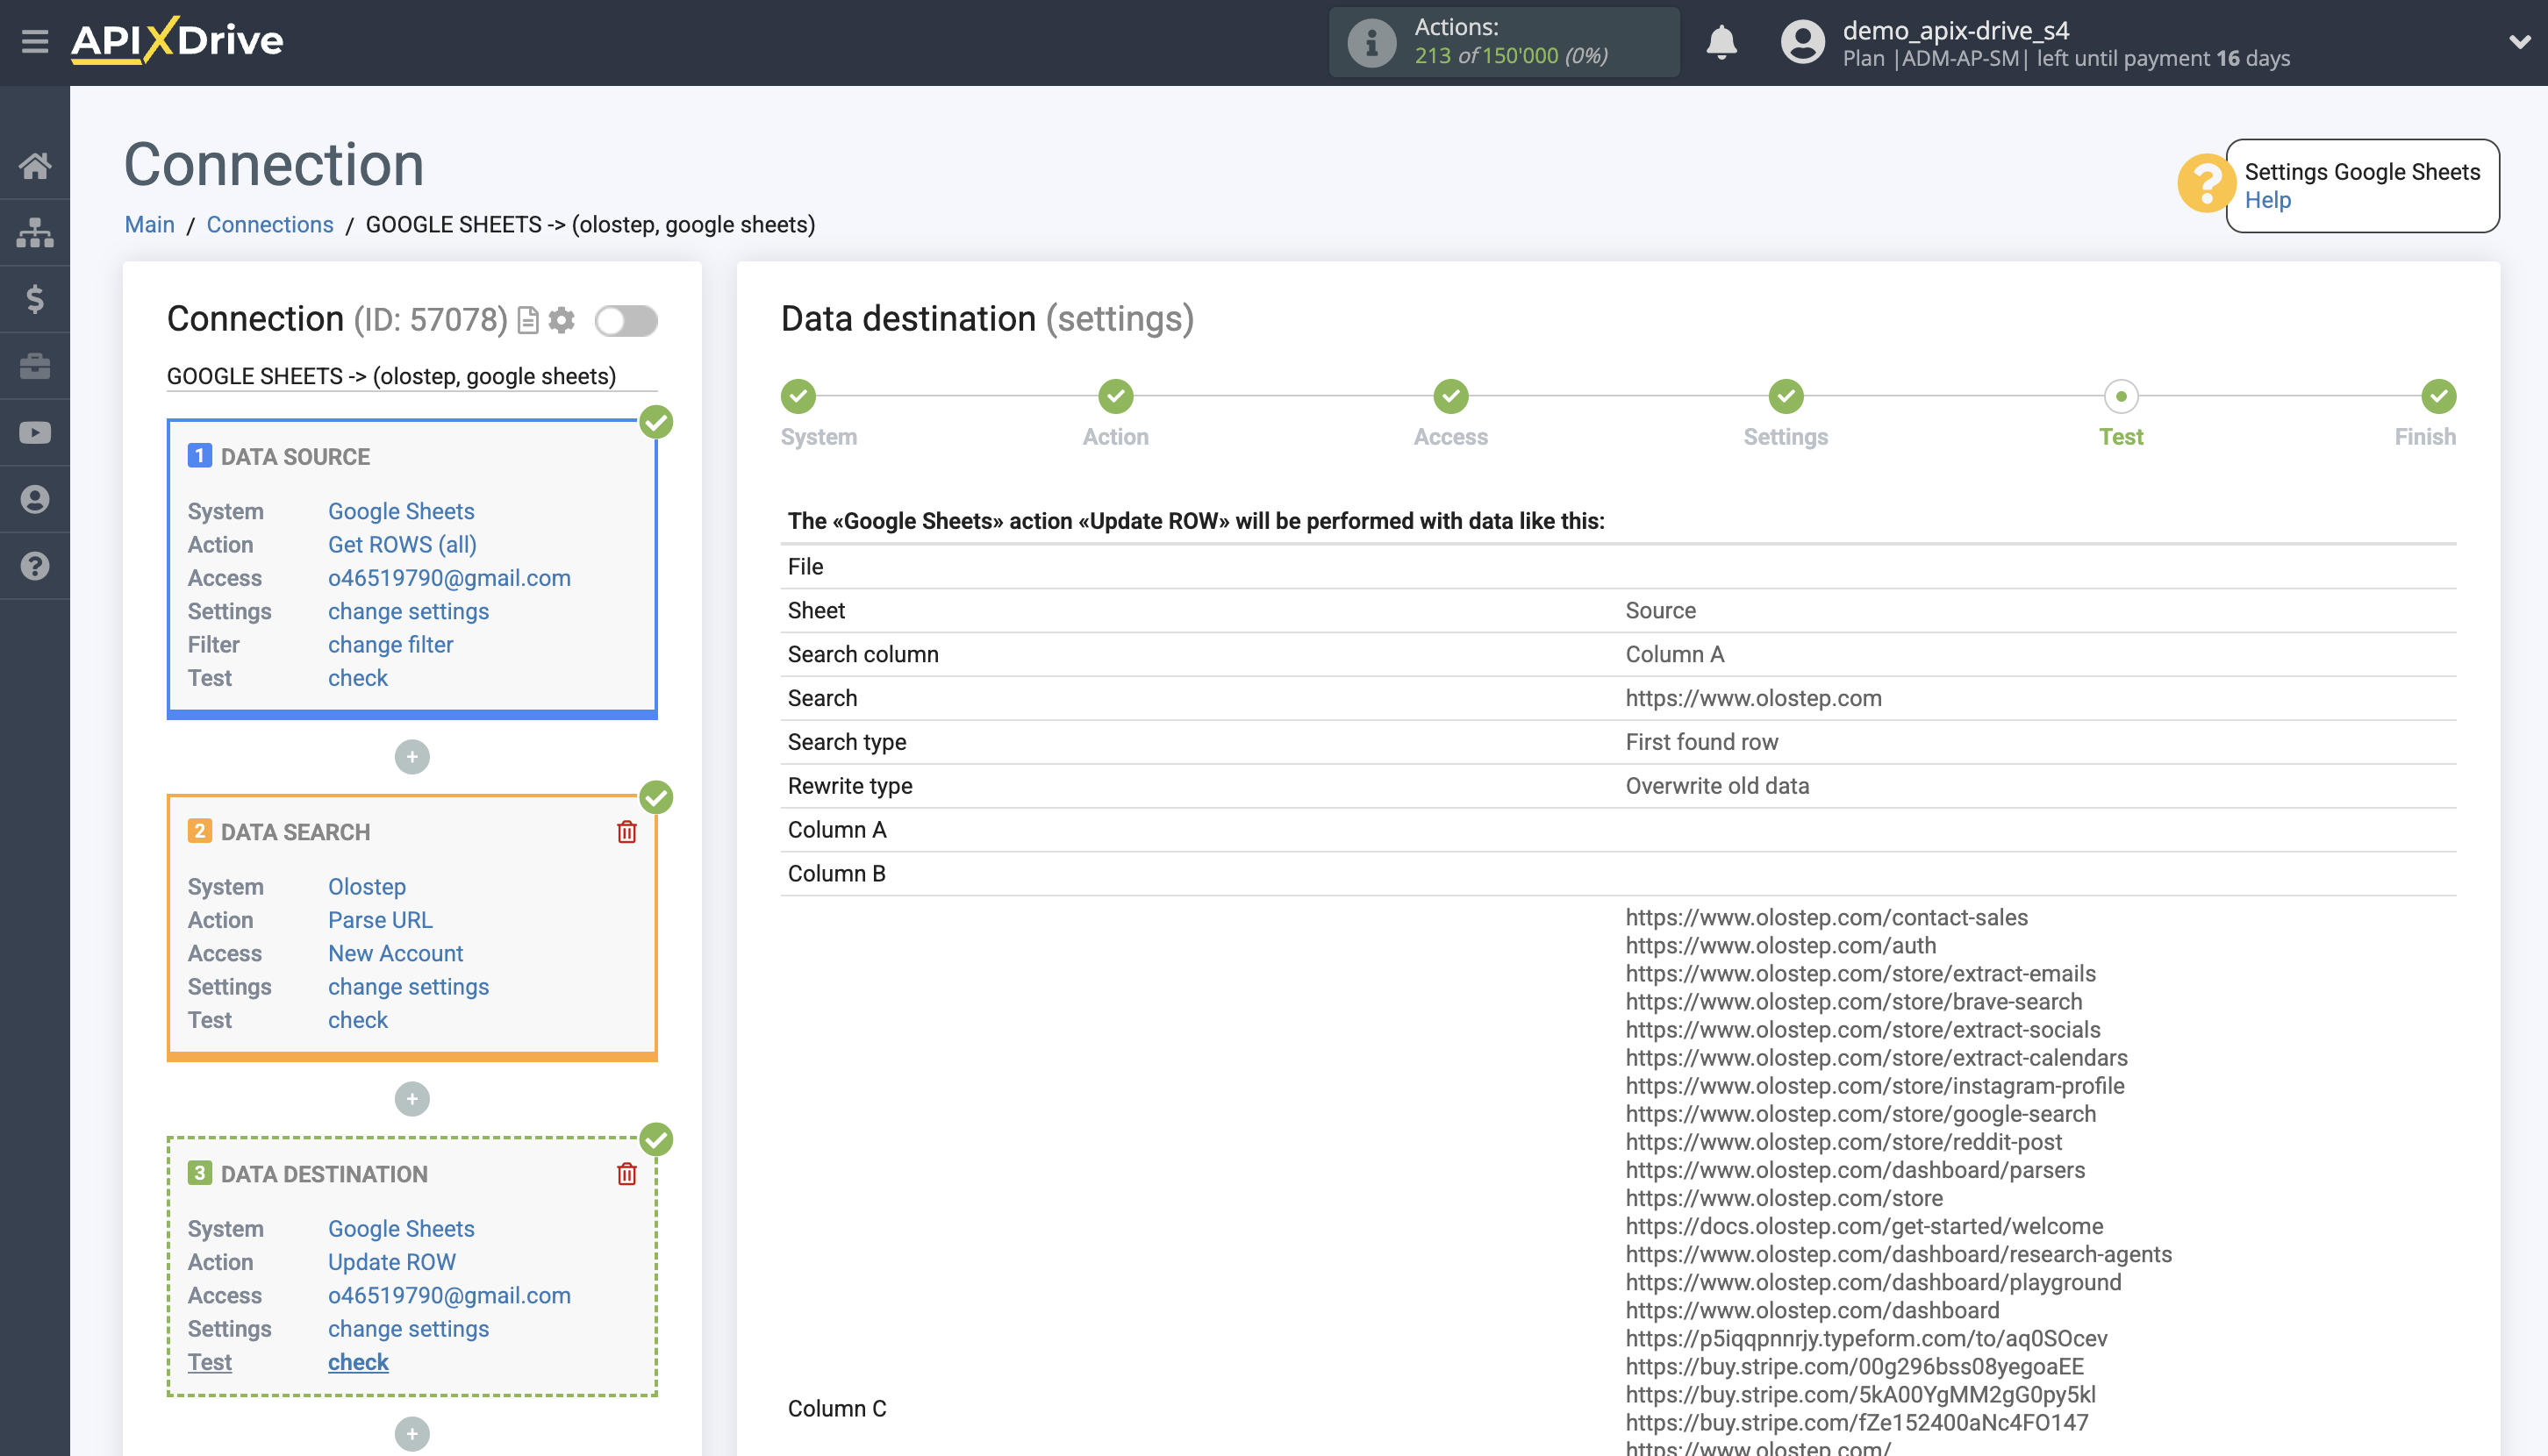Open the Home icon in the left sidebar

36,165
